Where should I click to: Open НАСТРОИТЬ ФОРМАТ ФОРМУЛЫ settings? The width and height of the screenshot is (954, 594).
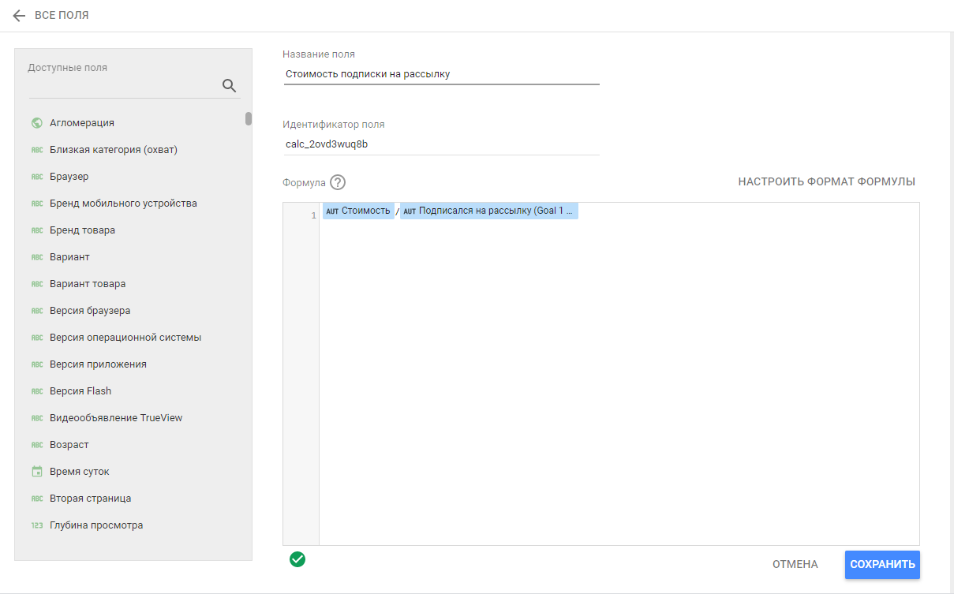(826, 181)
